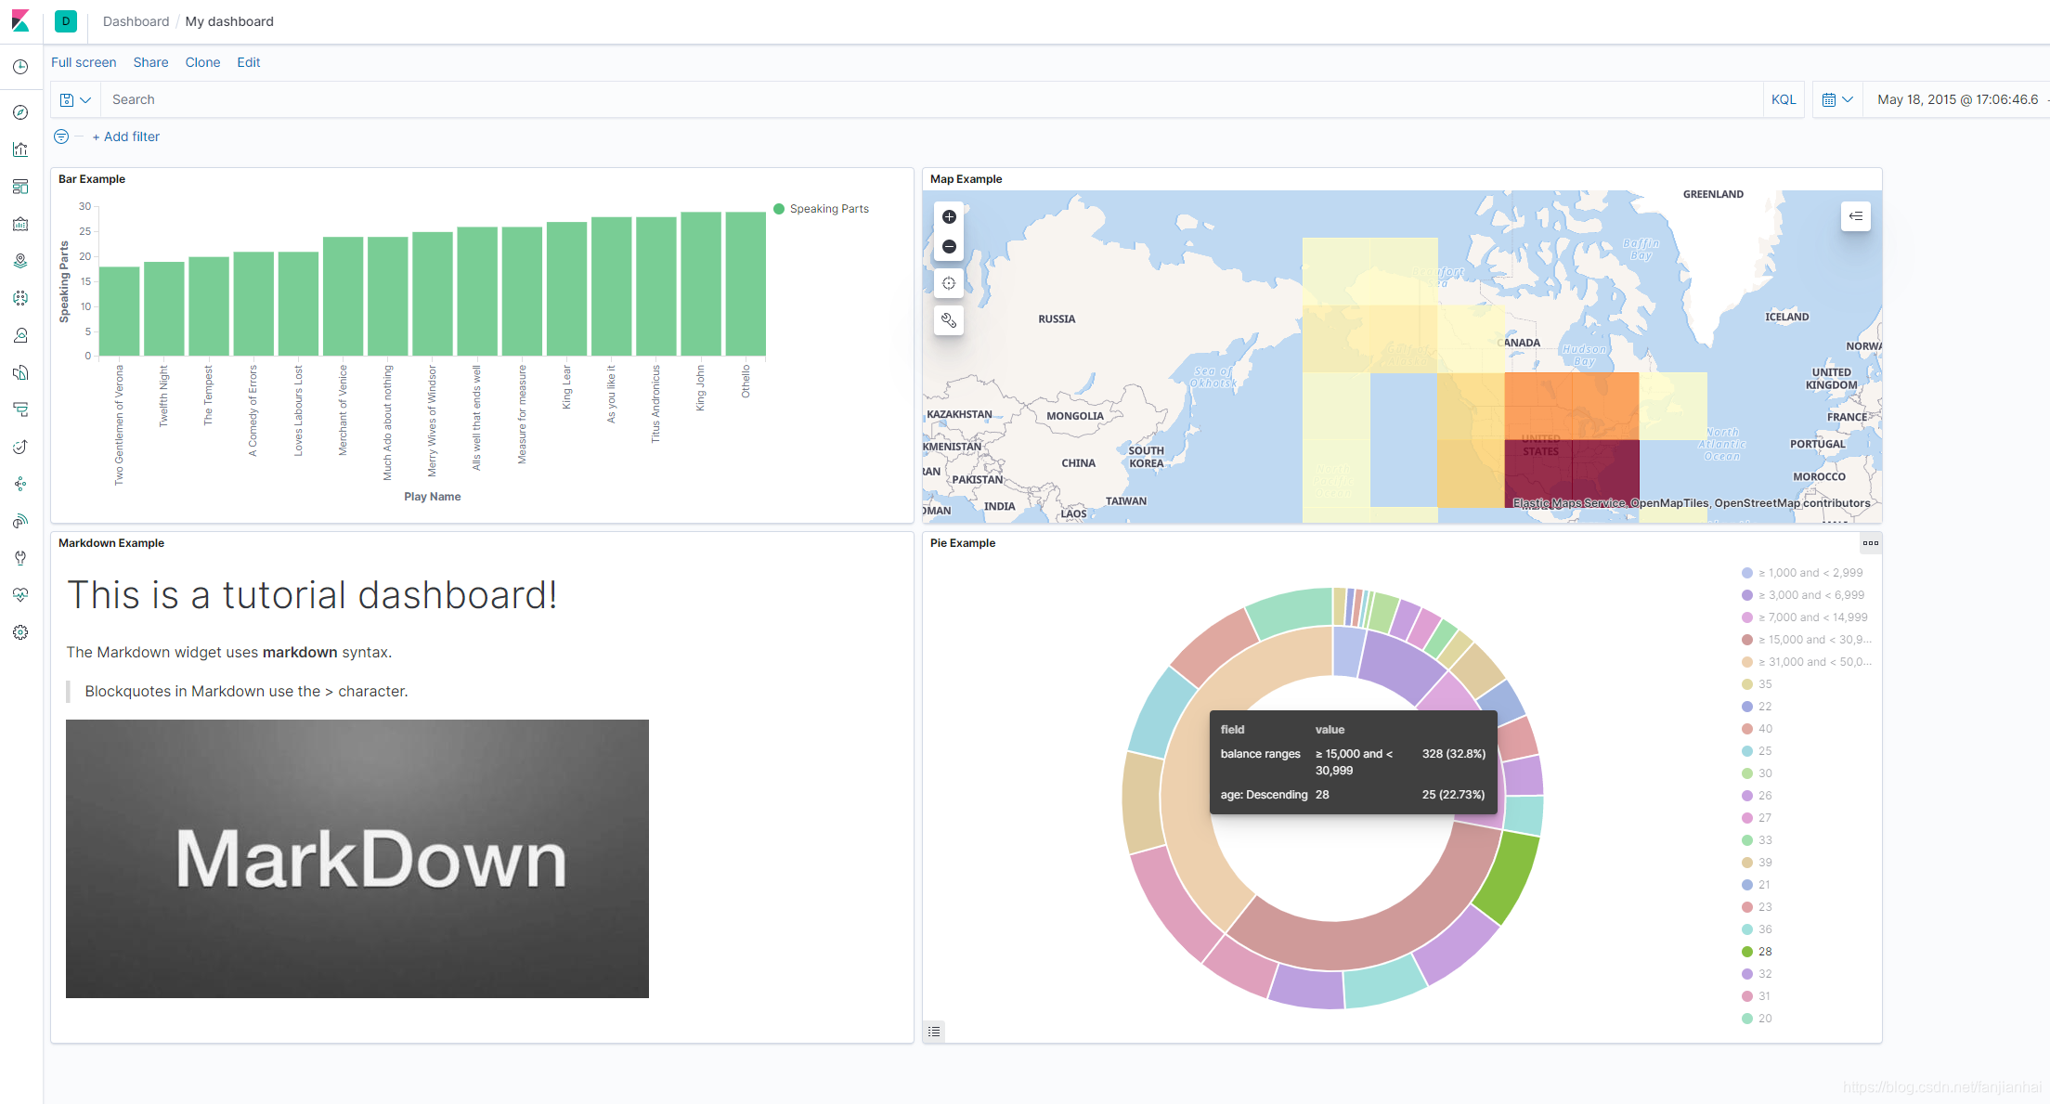The width and height of the screenshot is (2050, 1104).
Task: Toggle legend ≥ 15,000 and < 30,9…
Action: point(1807,640)
